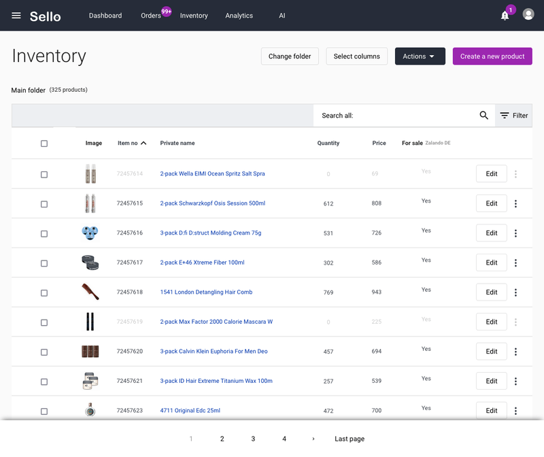Click inside the Search all field

(x=381, y=115)
